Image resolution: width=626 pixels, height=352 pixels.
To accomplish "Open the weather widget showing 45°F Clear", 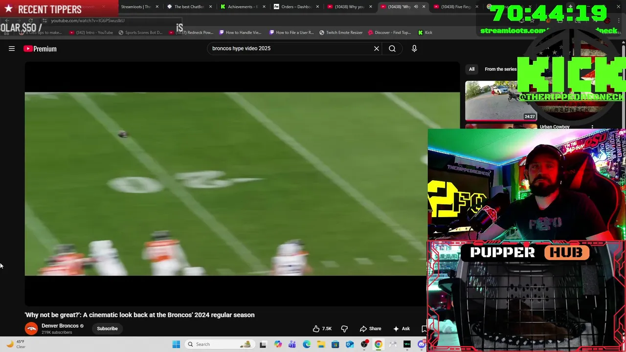I will 16,344.
